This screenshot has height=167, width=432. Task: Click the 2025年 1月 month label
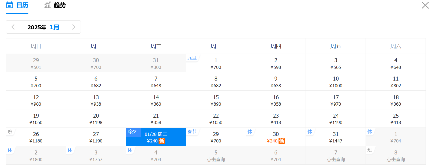click(x=43, y=27)
